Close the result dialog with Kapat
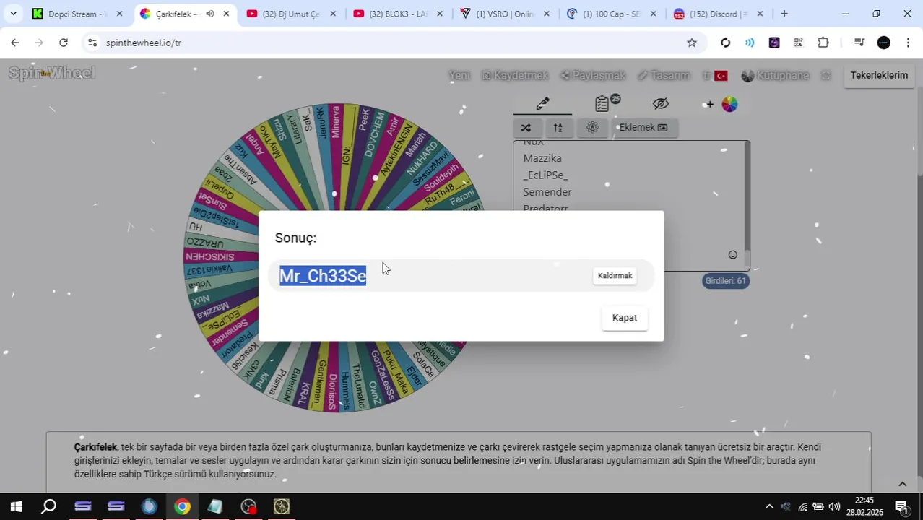This screenshot has width=923, height=520. [625, 318]
